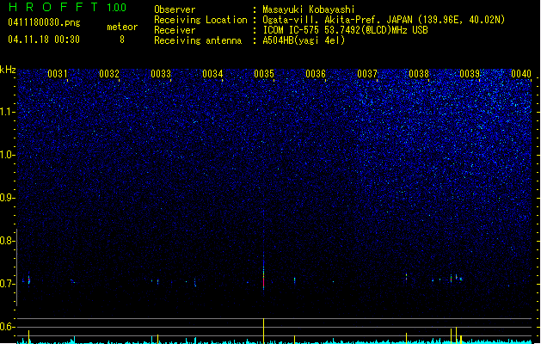The image size is (541, 344).
Task: Click the Receiver field label
Action: click(x=175, y=30)
